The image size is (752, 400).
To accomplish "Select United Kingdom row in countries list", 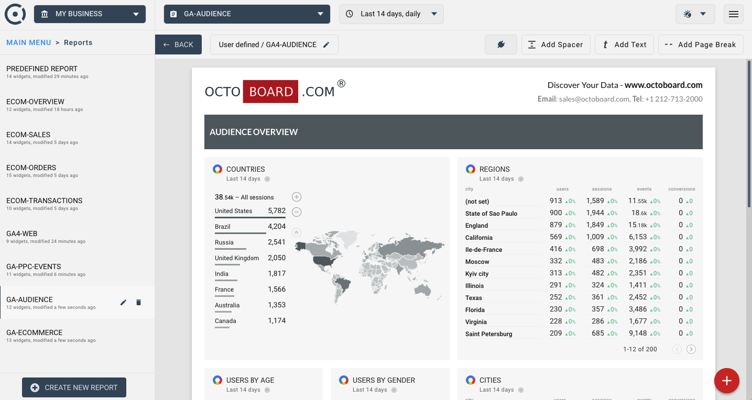I will tap(250, 258).
